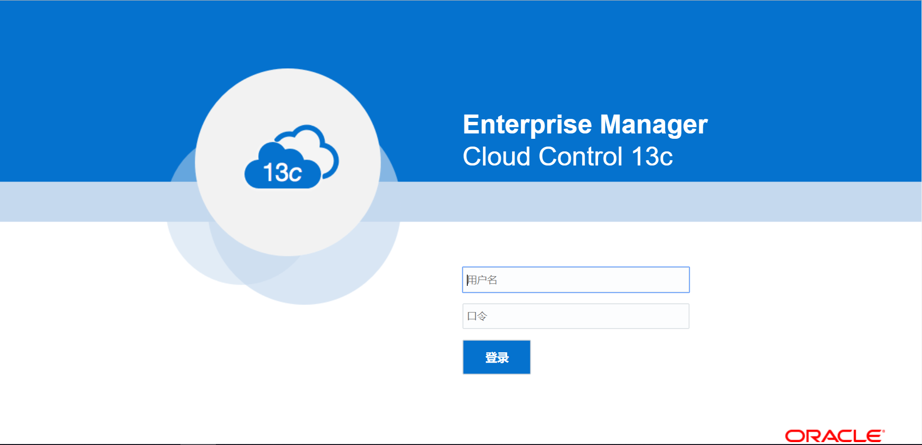Click the 13c cloud logo icon

291,157
